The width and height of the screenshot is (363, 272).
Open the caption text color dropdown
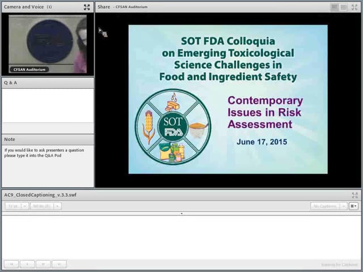click(46, 206)
